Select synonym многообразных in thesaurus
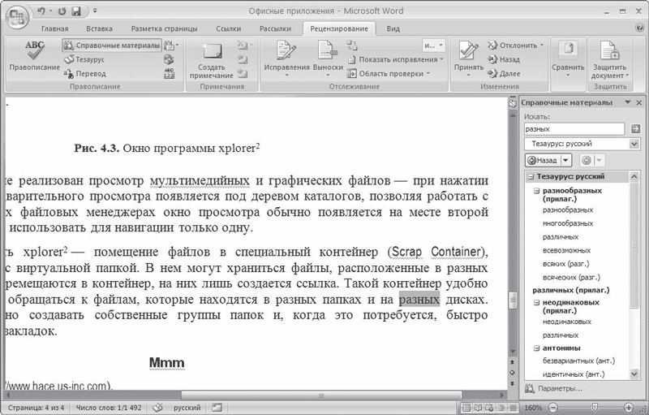 tap(568, 223)
